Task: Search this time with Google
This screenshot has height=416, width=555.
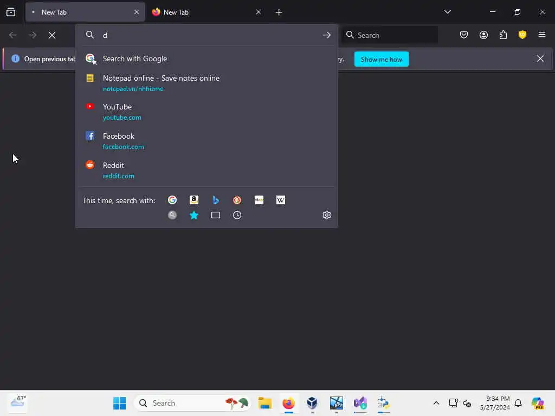Action: click(x=172, y=200)
